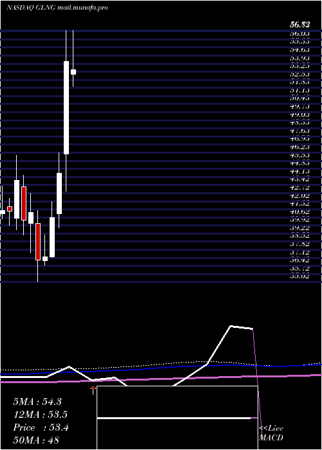Click the 5MA : 54.3 value
The height and width of the screenshot is (450, 322).
click(37, 402)
